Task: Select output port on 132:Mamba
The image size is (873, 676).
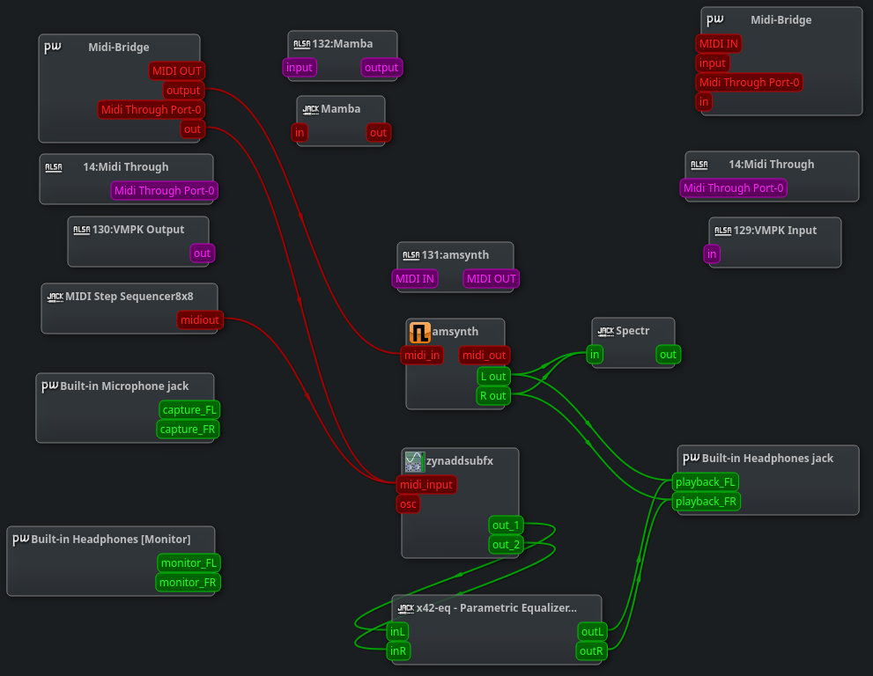Action: (381, 67)
